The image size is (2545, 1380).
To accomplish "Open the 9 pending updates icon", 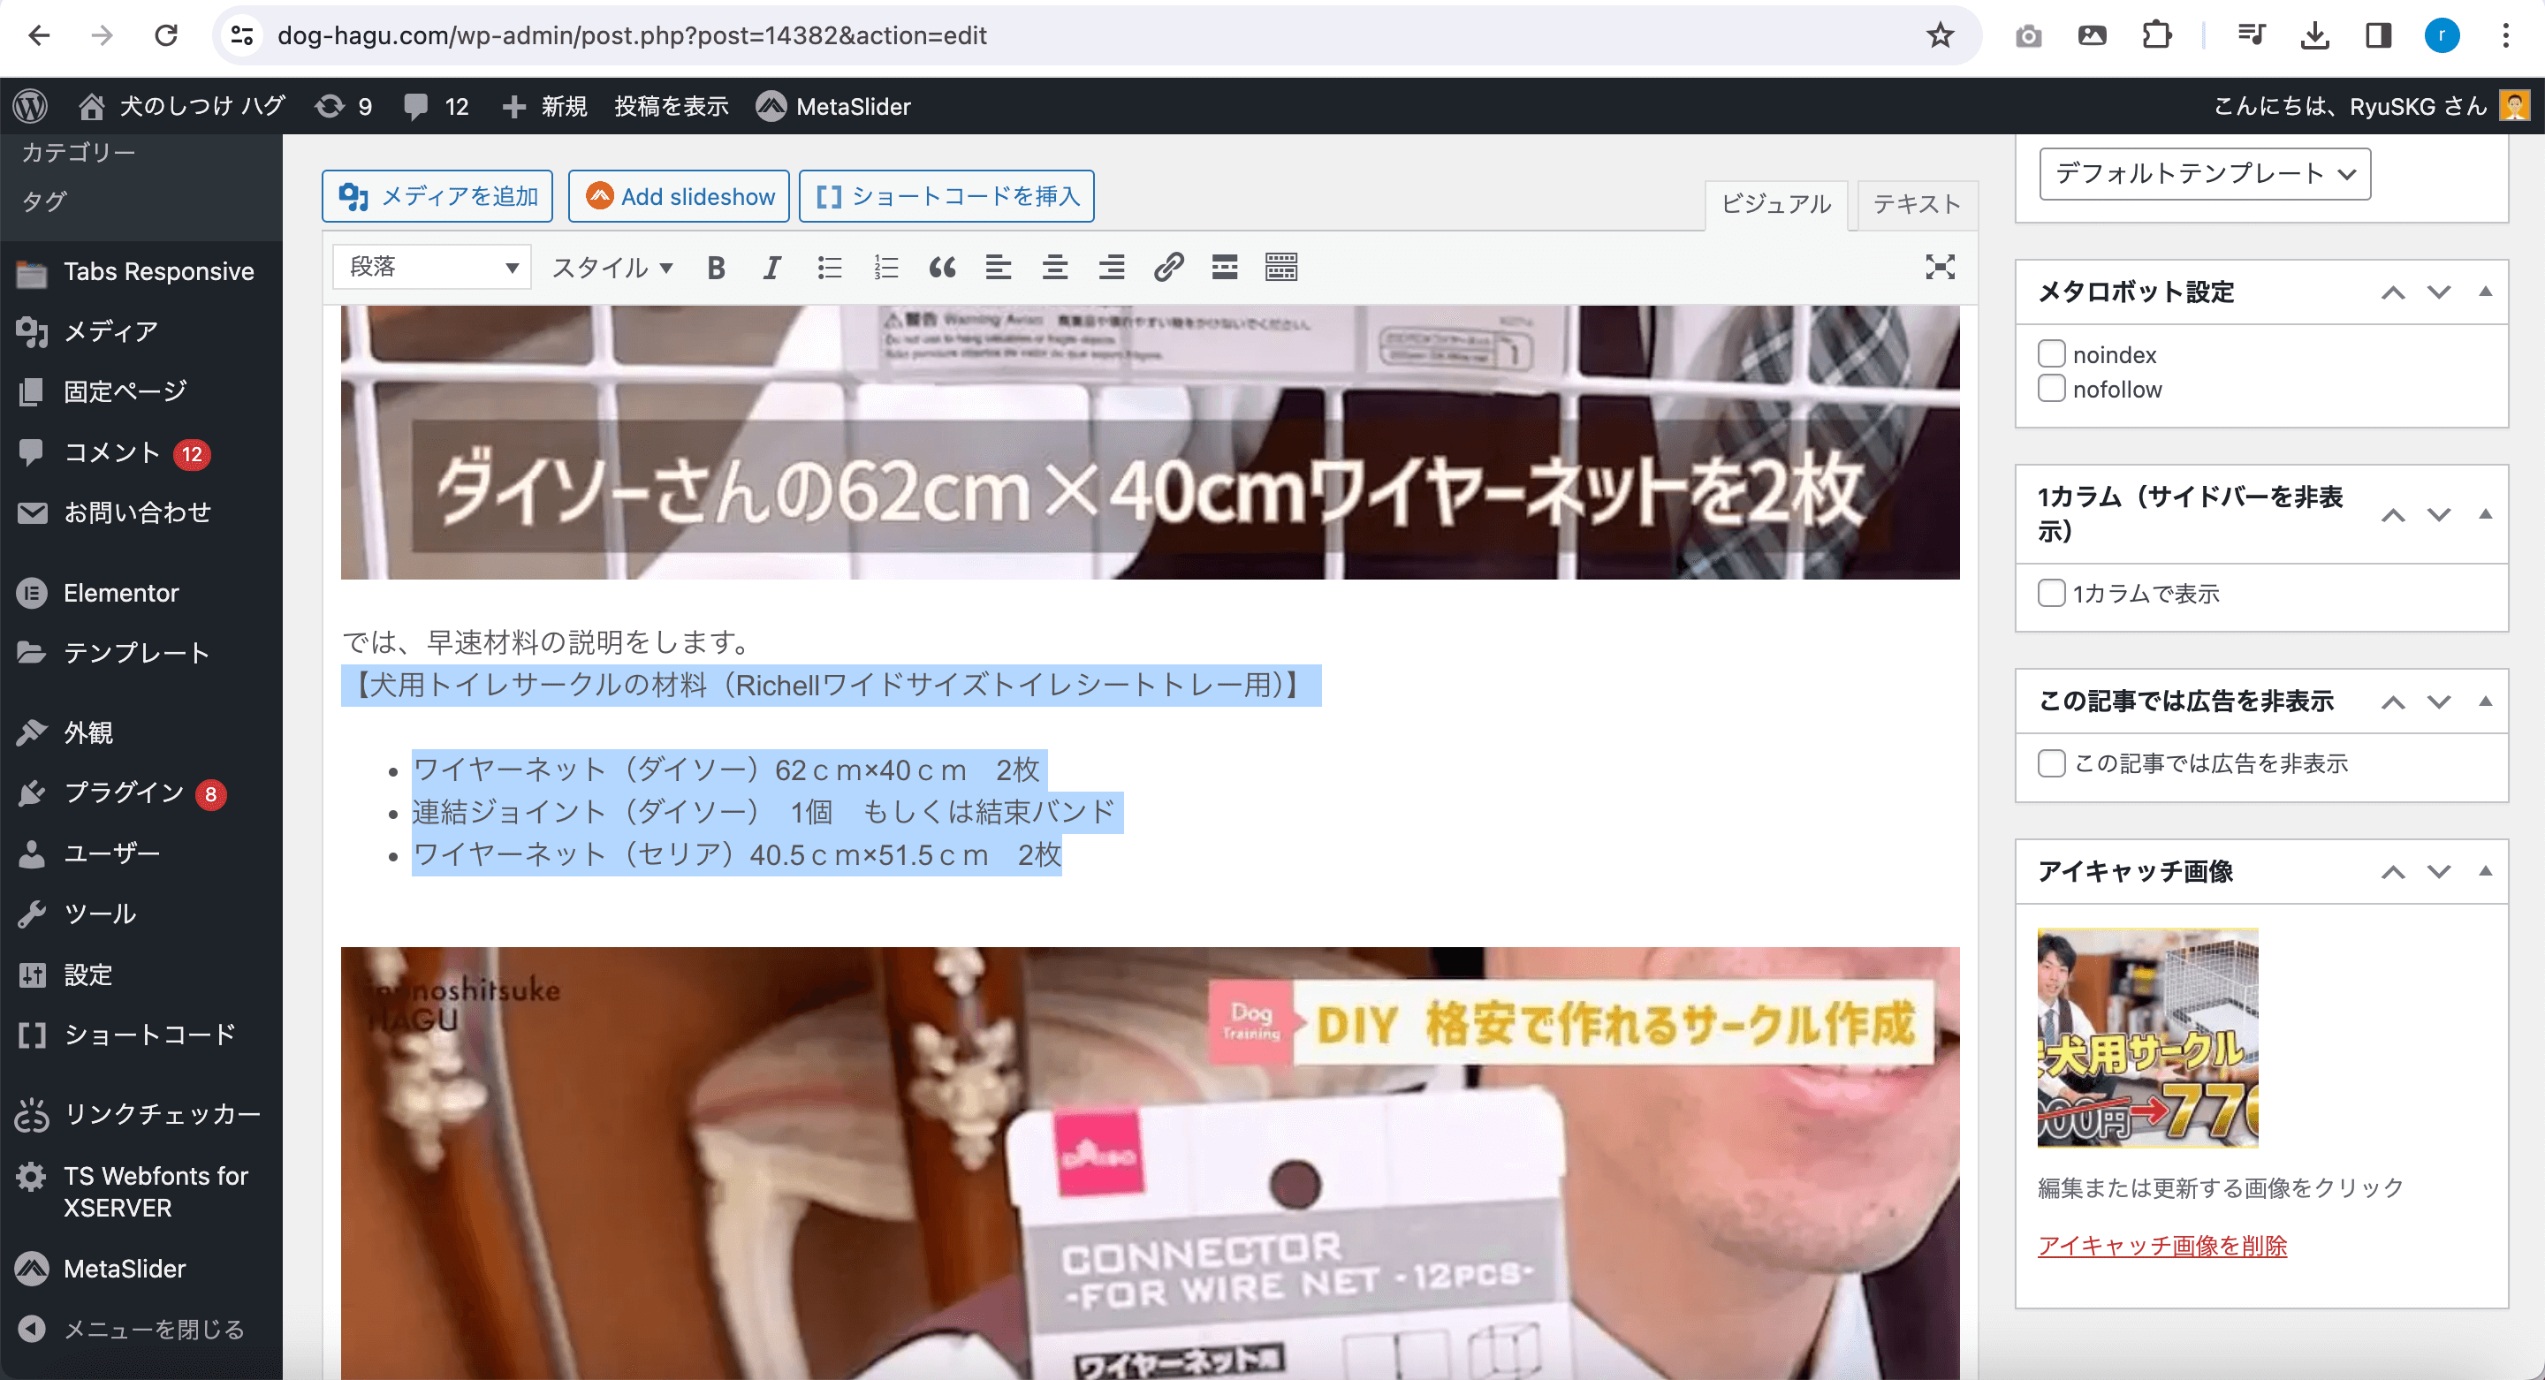I will (343, 106).
